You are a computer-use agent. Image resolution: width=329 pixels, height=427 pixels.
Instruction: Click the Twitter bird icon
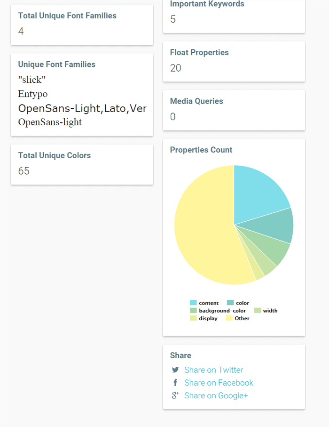click(x=175, y=370)
